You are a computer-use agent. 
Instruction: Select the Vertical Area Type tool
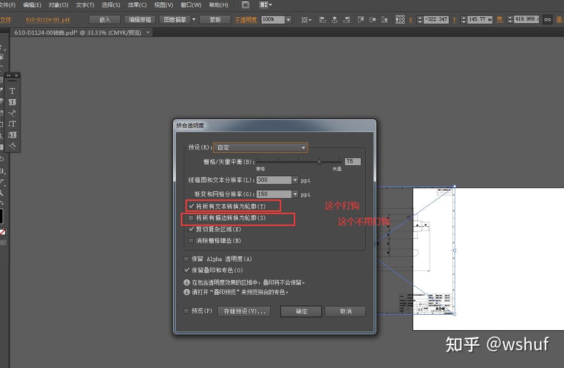click(x=12, y=135)
